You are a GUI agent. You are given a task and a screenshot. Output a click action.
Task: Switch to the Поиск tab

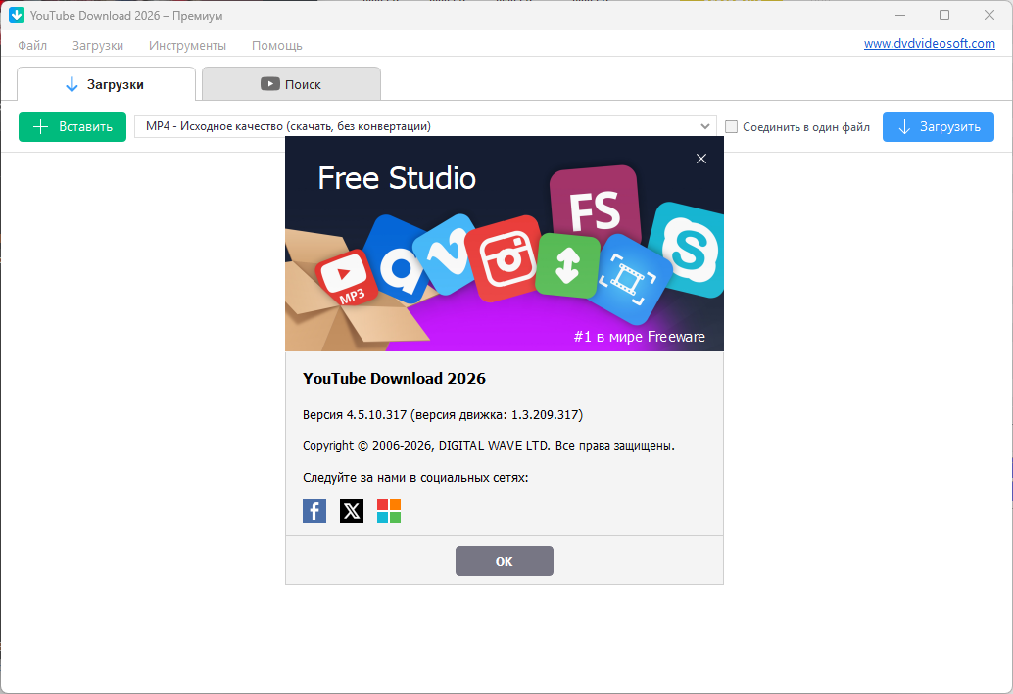291,84
